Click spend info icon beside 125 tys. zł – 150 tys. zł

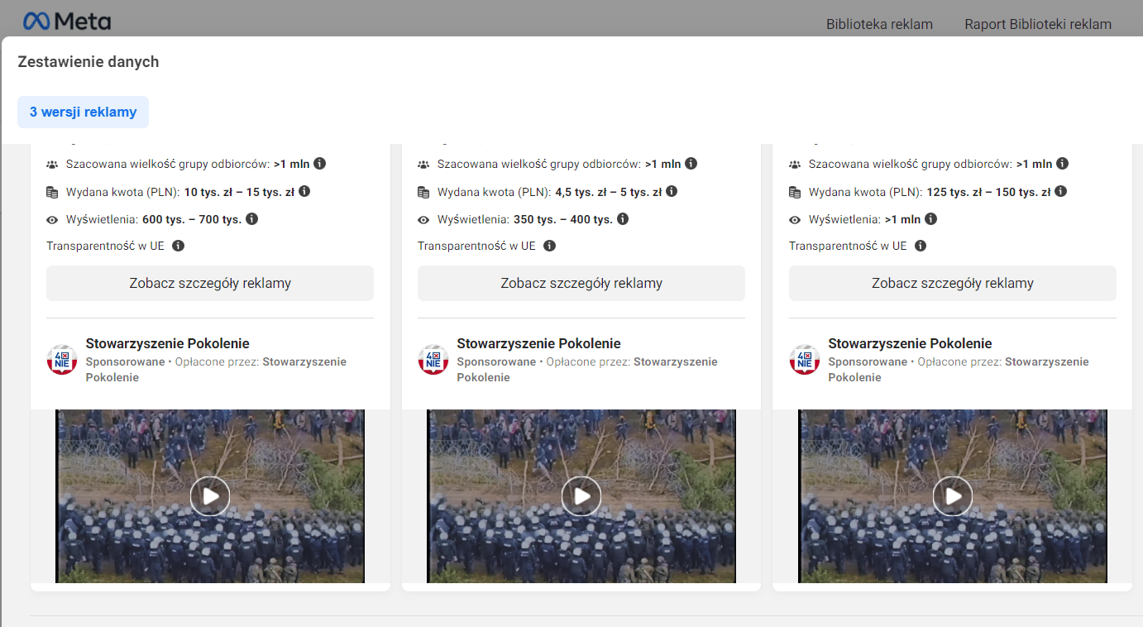(x=1060, y=192)
